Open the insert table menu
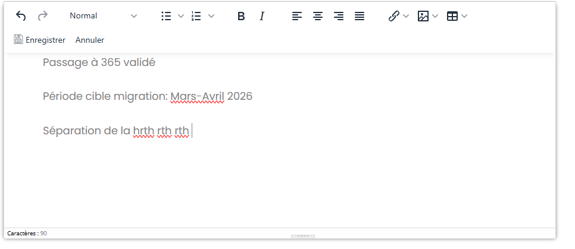 pyautogui.click(x=452, y=16)
